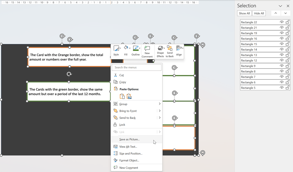
Task: Hide Rectangle 22 using its eye icon
Action: [282, 22]
